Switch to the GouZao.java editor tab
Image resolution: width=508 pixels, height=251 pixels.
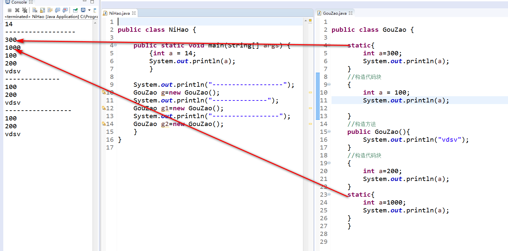coord(334,13)
